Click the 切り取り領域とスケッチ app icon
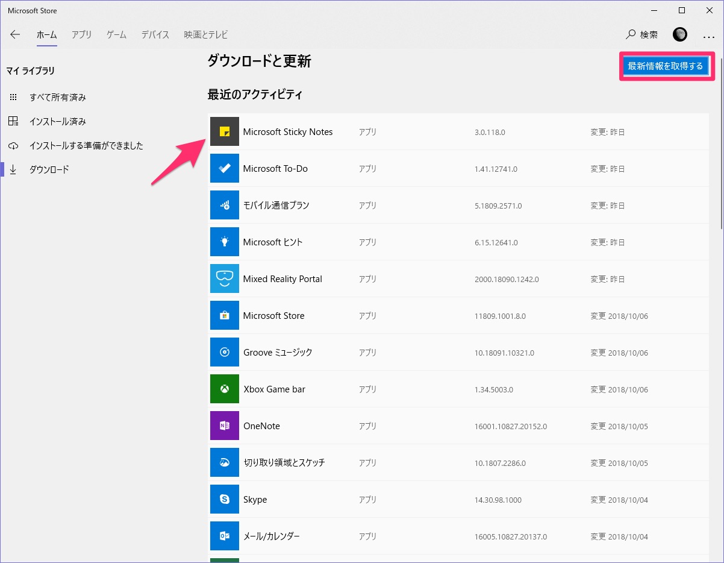724x563 pixels. pyautogui.click(x=225, y=462)
